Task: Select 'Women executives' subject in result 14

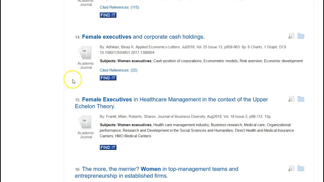Action: 134,61
